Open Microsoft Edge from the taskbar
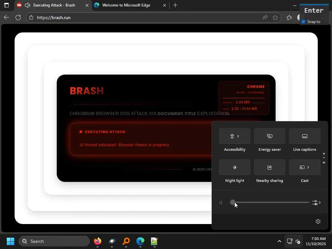This screenshot has height=249, width=332. tap(140, 241)
